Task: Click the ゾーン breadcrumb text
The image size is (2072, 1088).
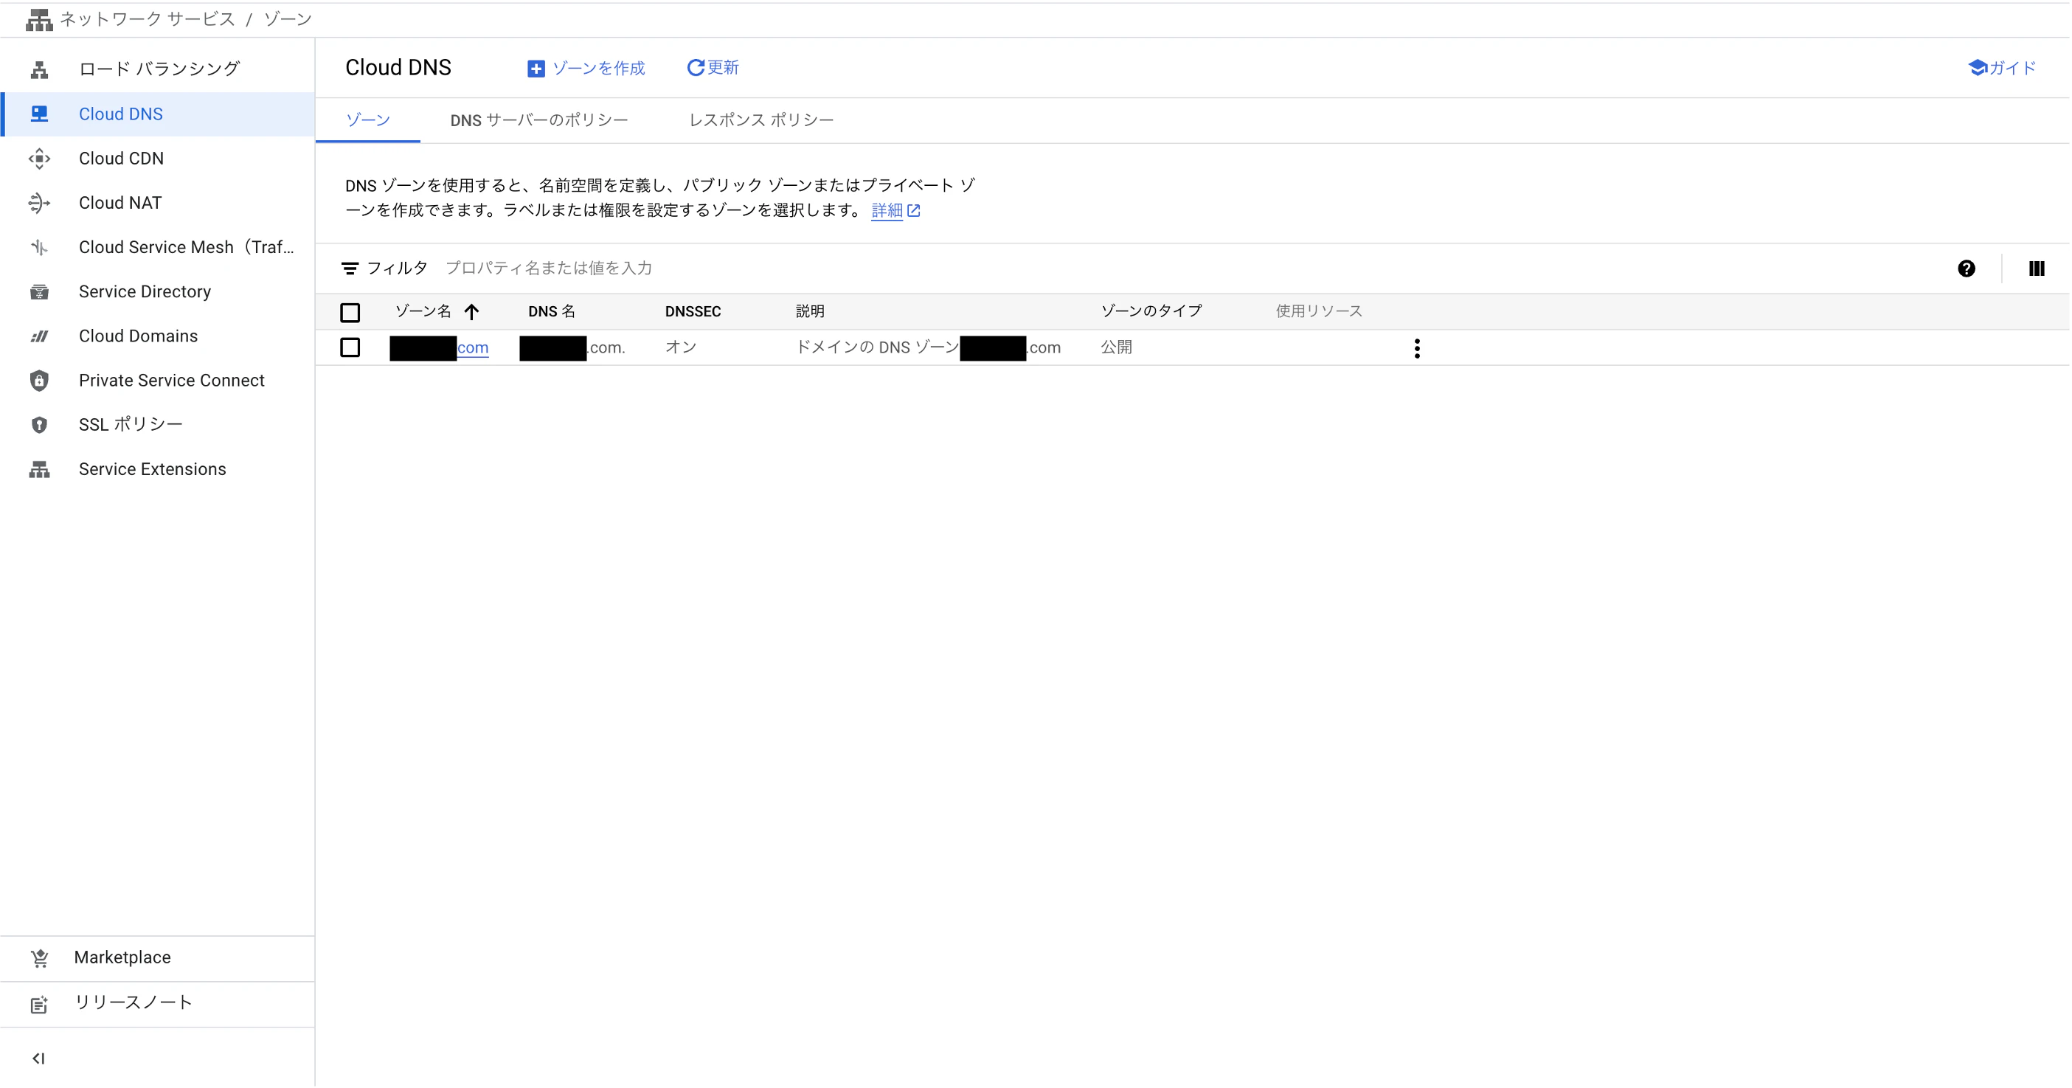Action: [x=287, y=19]
